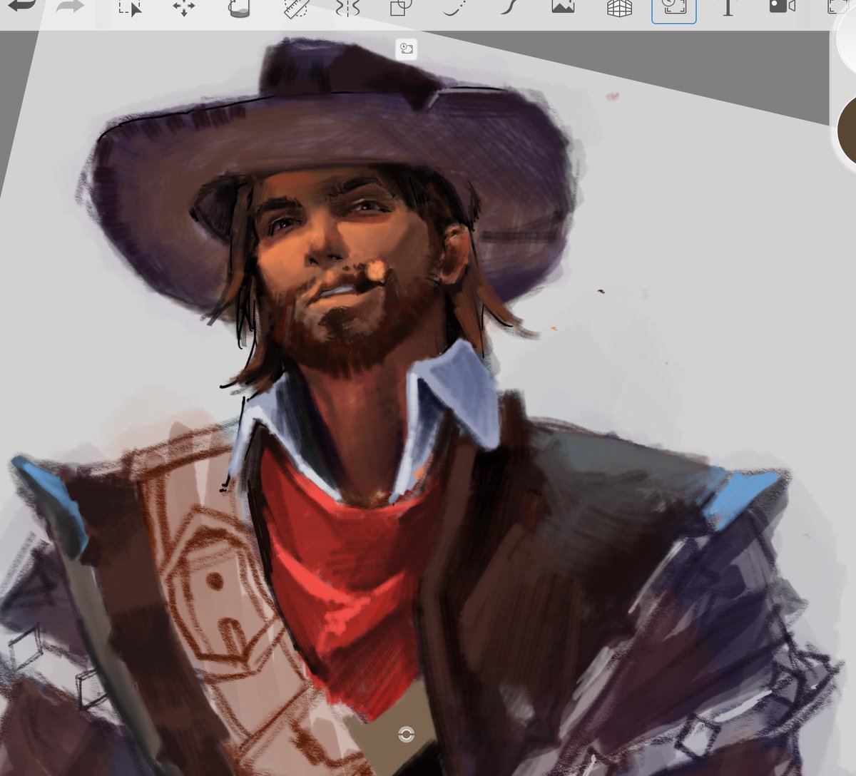Turn on Predictive Stroke tool

tap(454, 8)
